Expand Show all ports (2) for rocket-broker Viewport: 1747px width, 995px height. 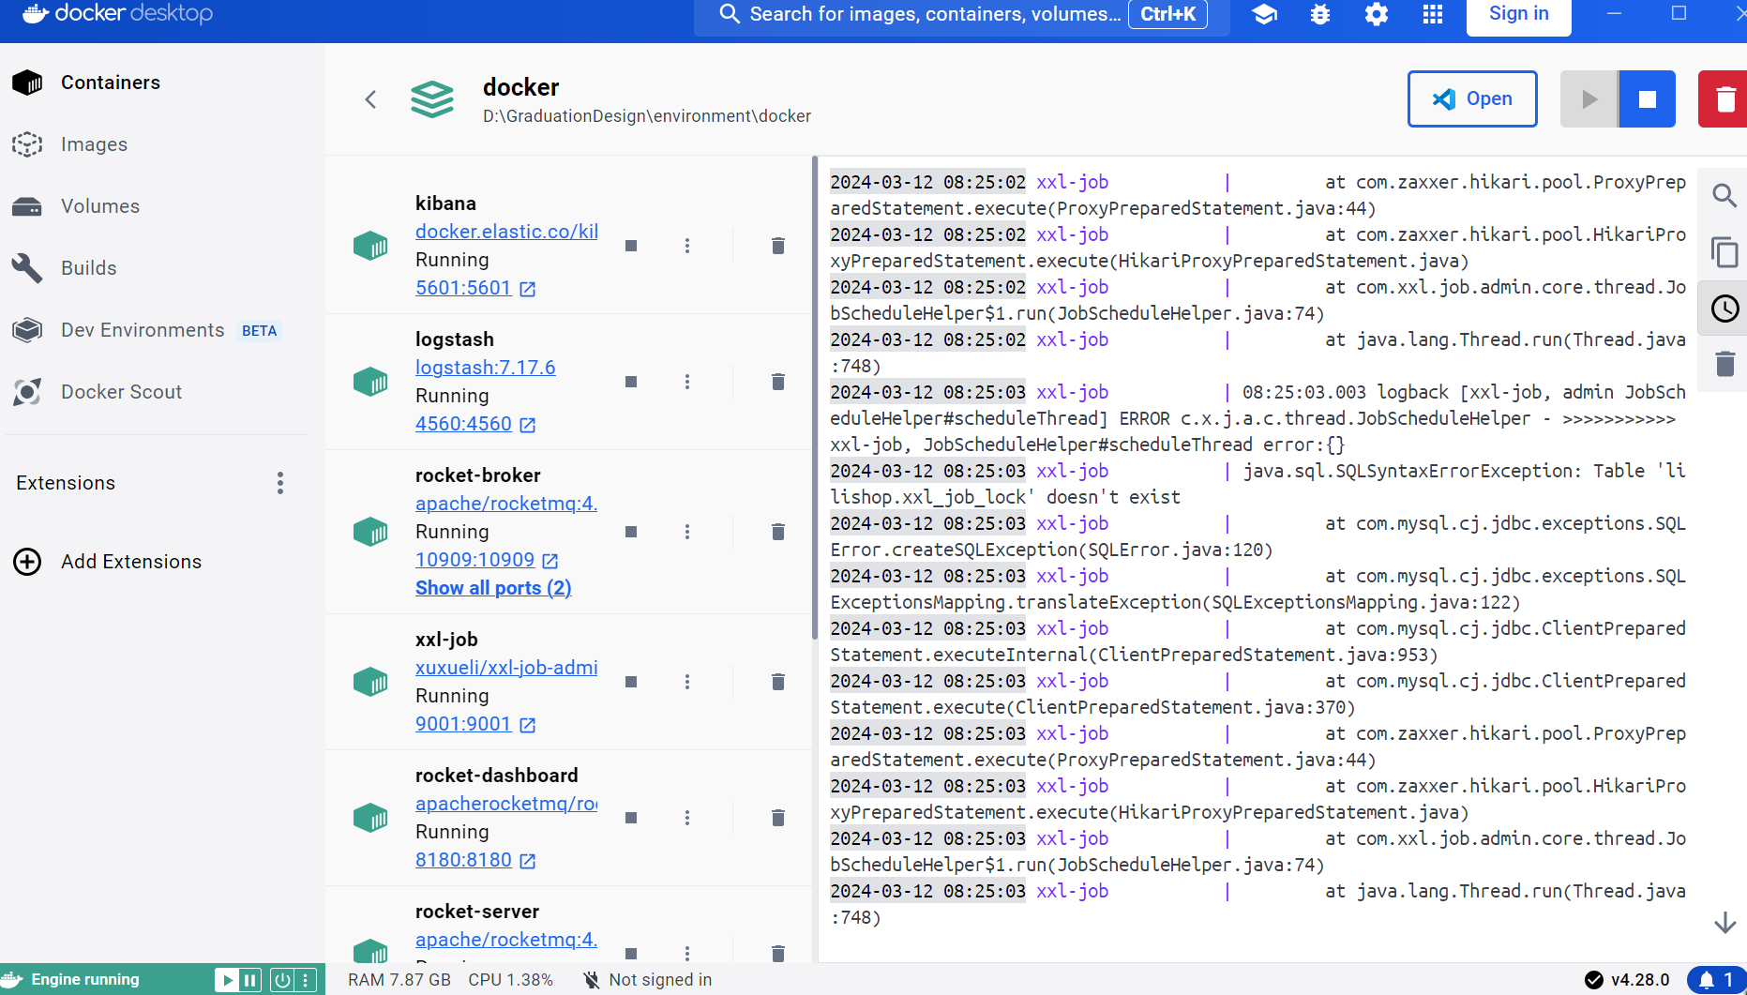493,588
